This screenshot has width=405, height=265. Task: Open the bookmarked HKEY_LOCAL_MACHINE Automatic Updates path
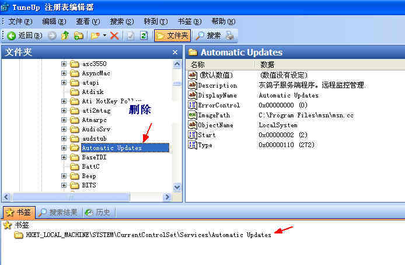148,235
